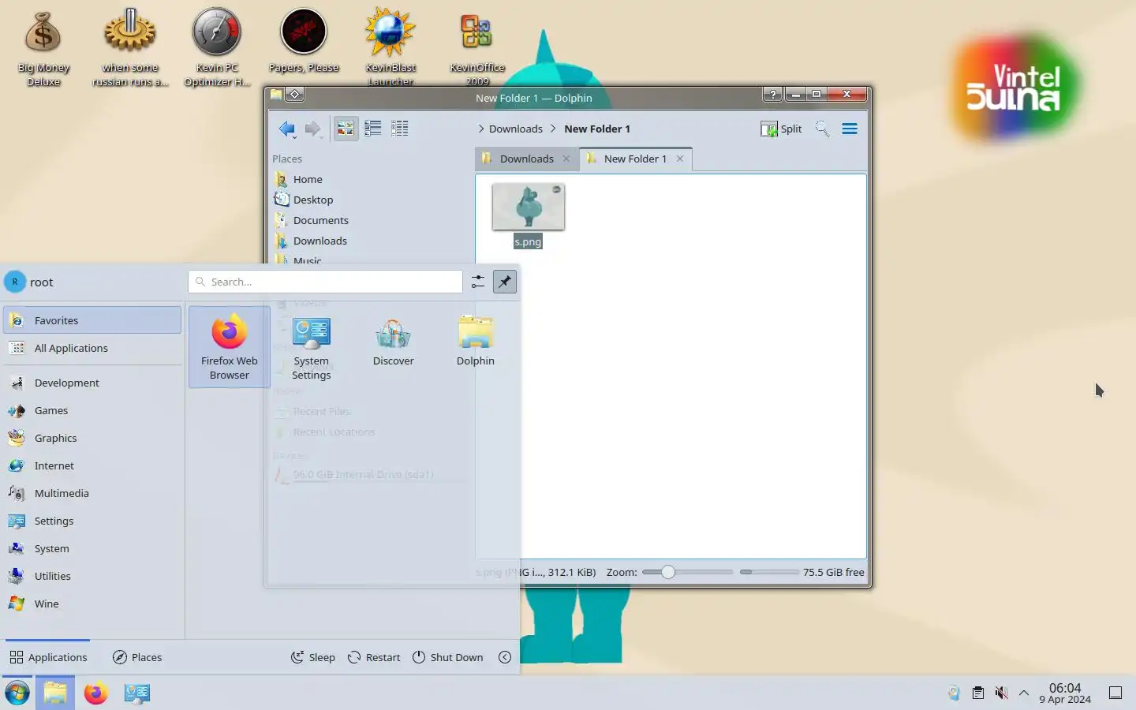Launch System Settings from favorites
The image size is (1136, 710).
point(312,347)
